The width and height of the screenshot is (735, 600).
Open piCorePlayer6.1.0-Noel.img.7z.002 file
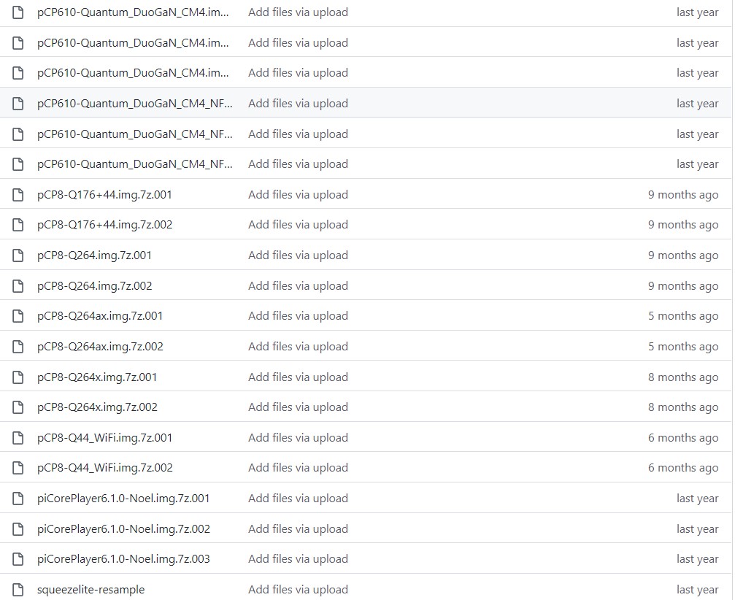point(124,528)
